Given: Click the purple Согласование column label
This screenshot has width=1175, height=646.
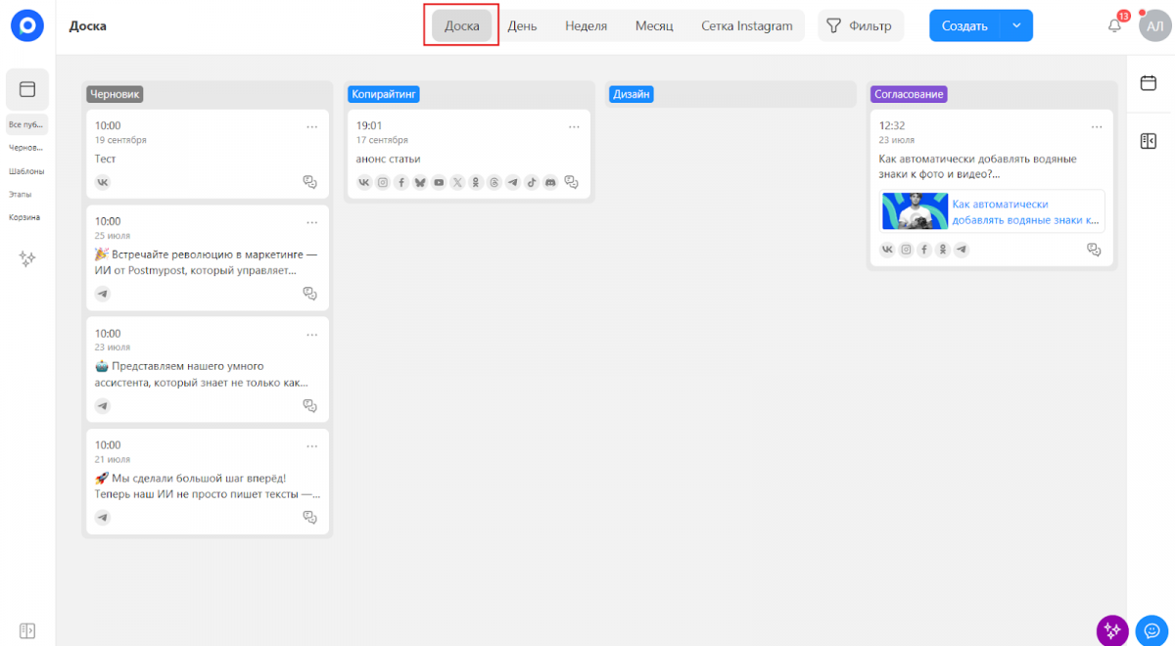Looking at the screenshot, I should click(x=909, y=94).
